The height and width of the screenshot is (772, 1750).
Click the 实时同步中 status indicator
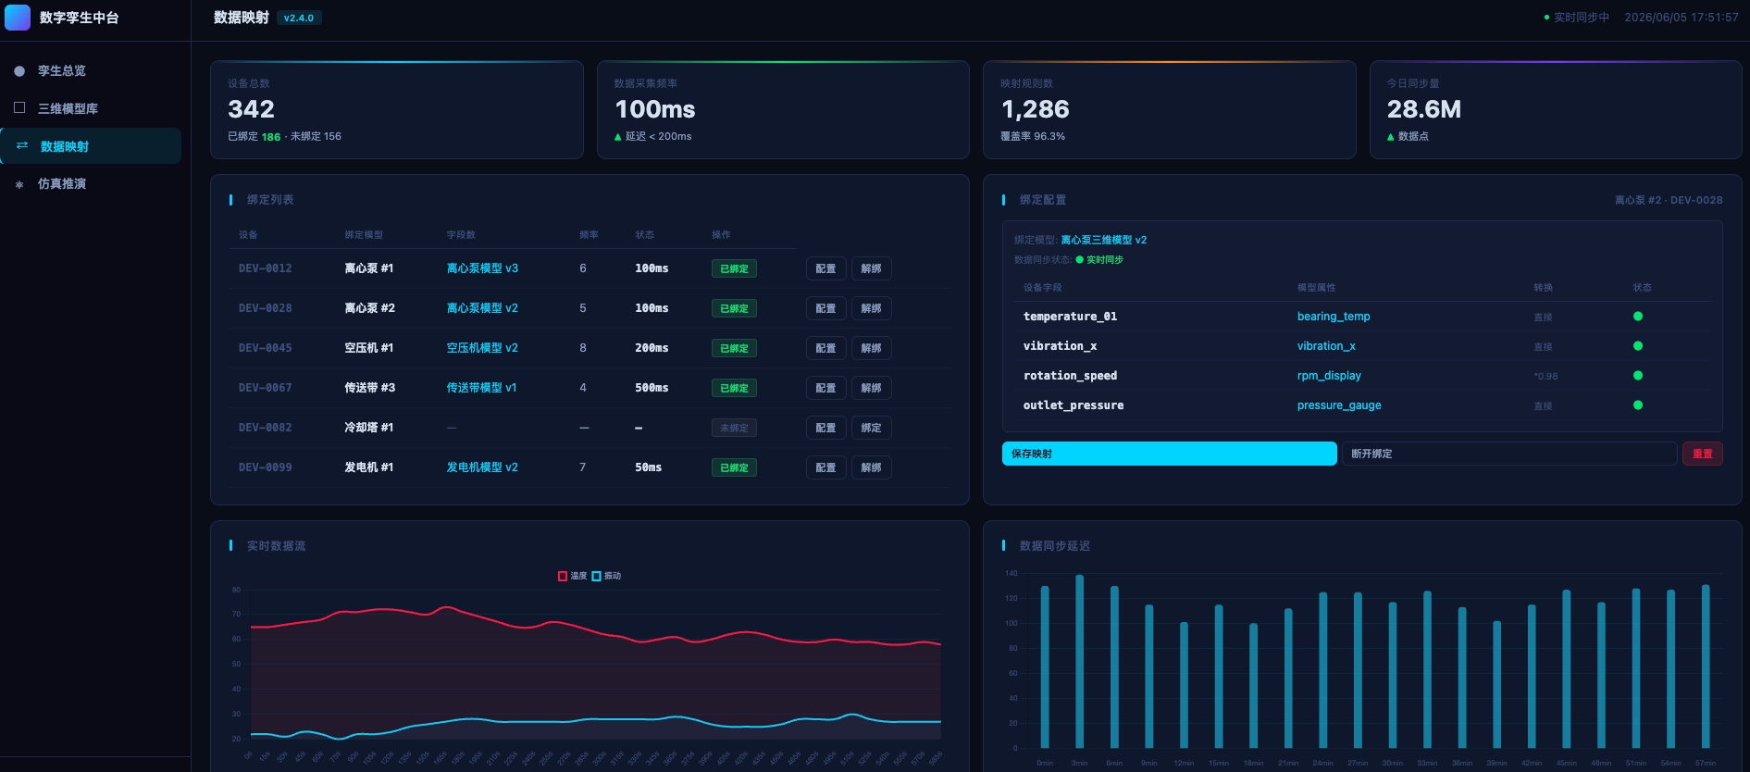click(x=1577, y=18)
